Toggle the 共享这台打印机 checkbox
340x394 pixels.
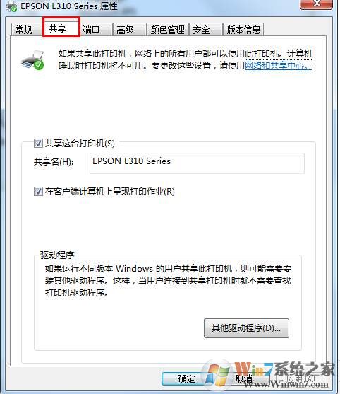(x=38, y=144)
